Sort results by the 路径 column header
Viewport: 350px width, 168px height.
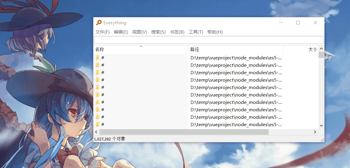[x=236, y=50]
